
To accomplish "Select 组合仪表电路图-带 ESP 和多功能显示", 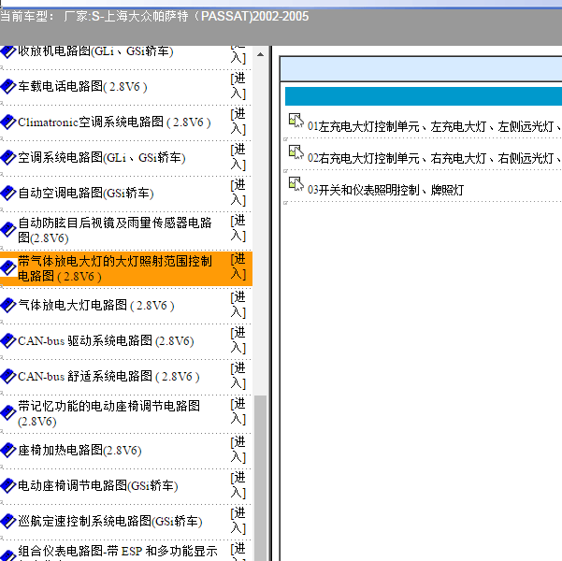I will point(118,554).
